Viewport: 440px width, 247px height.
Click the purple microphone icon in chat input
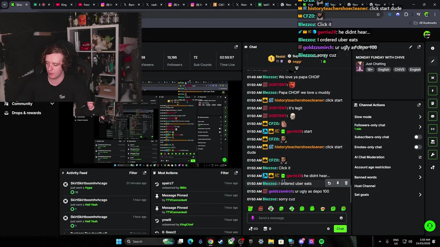[x=253, y=218]
